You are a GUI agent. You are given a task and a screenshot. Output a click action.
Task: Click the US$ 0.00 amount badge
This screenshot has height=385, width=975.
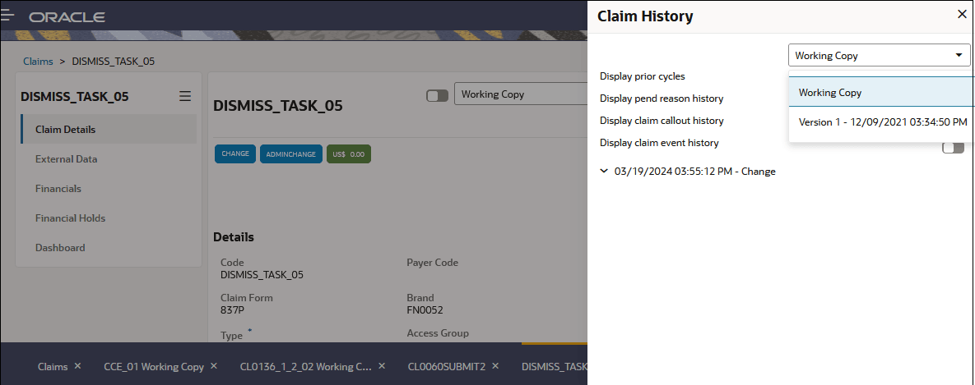coord(348,154)
